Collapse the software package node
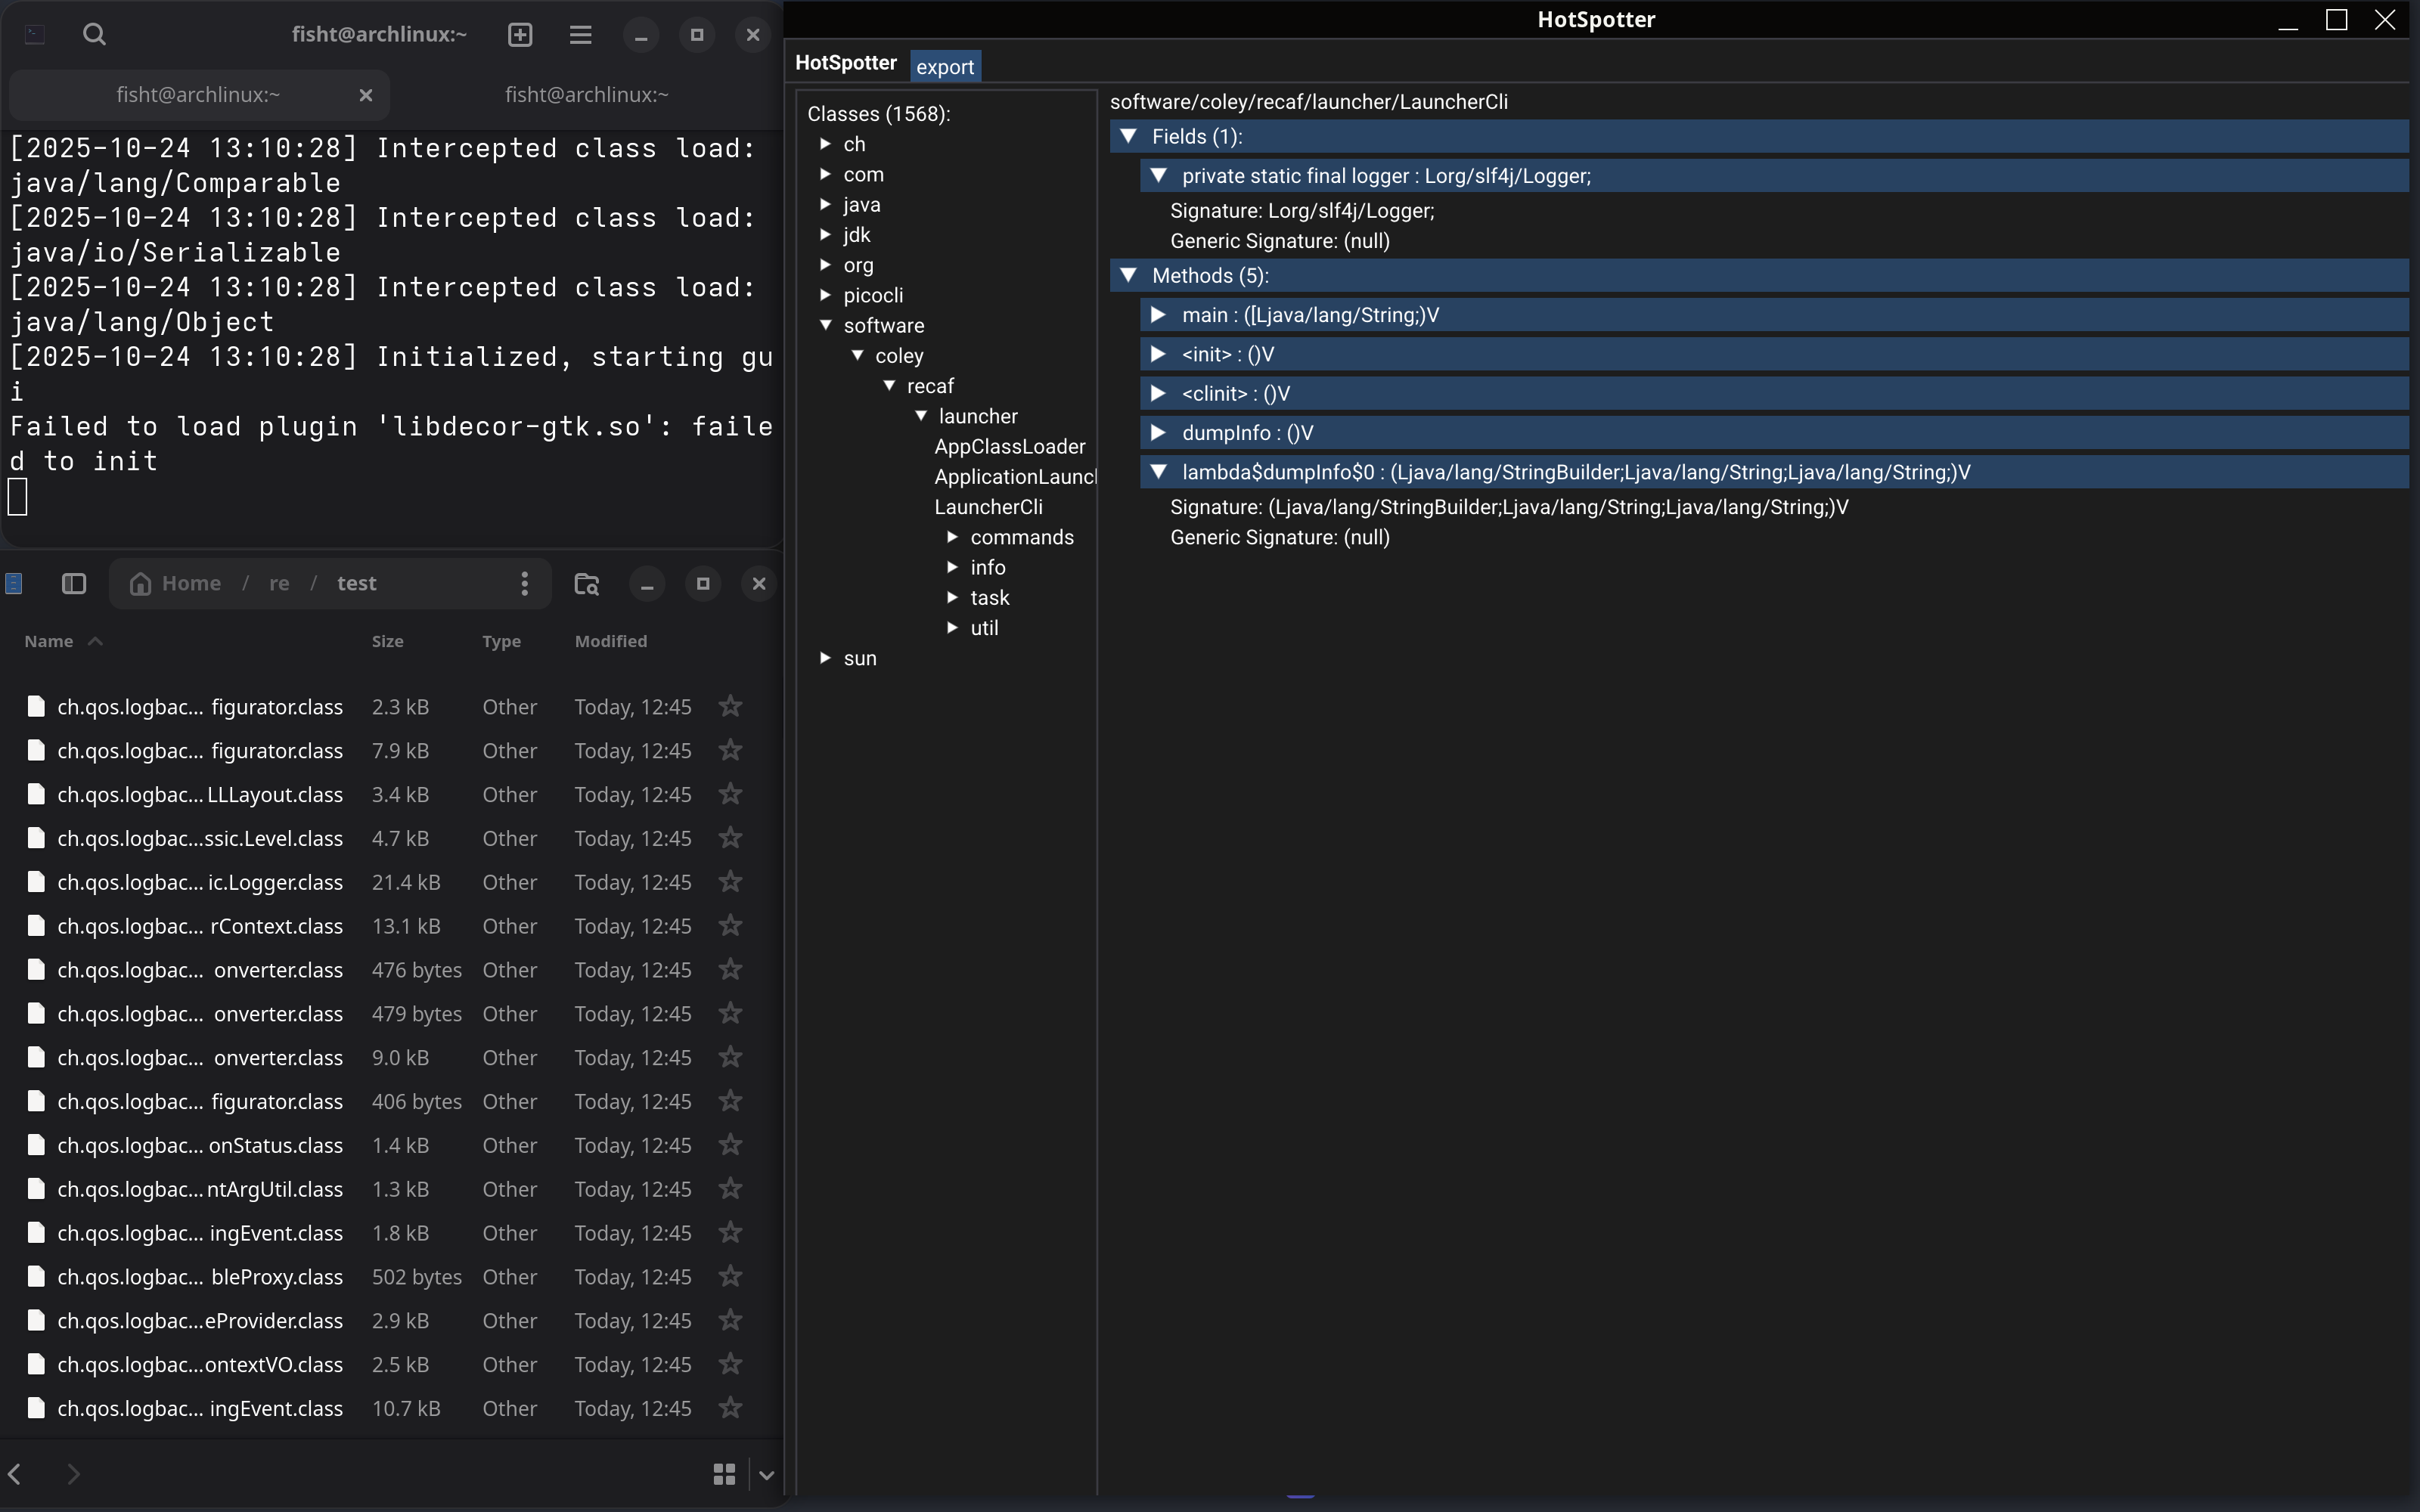2420x1512 pixels. pyautogui.click(x=826, y=325)
